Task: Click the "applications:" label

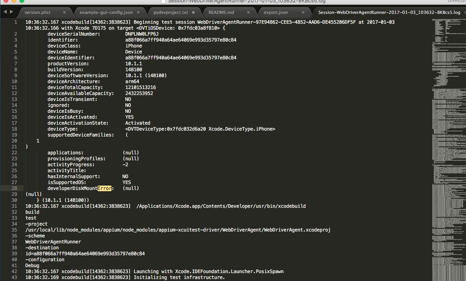Action: 65,153
